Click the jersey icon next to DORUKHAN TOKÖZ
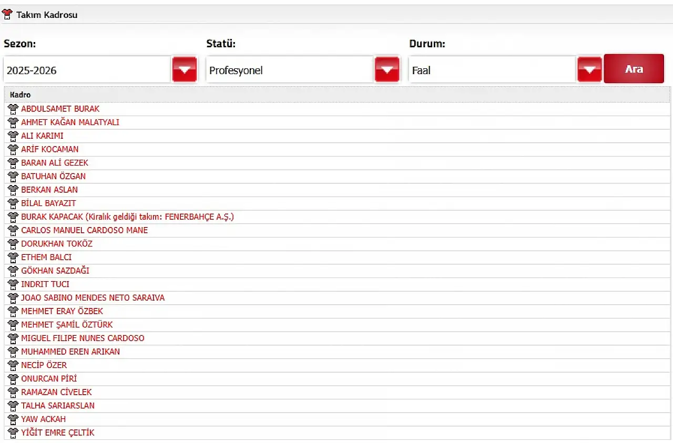Viewport: 673px width, 443px height. [13, 244]
